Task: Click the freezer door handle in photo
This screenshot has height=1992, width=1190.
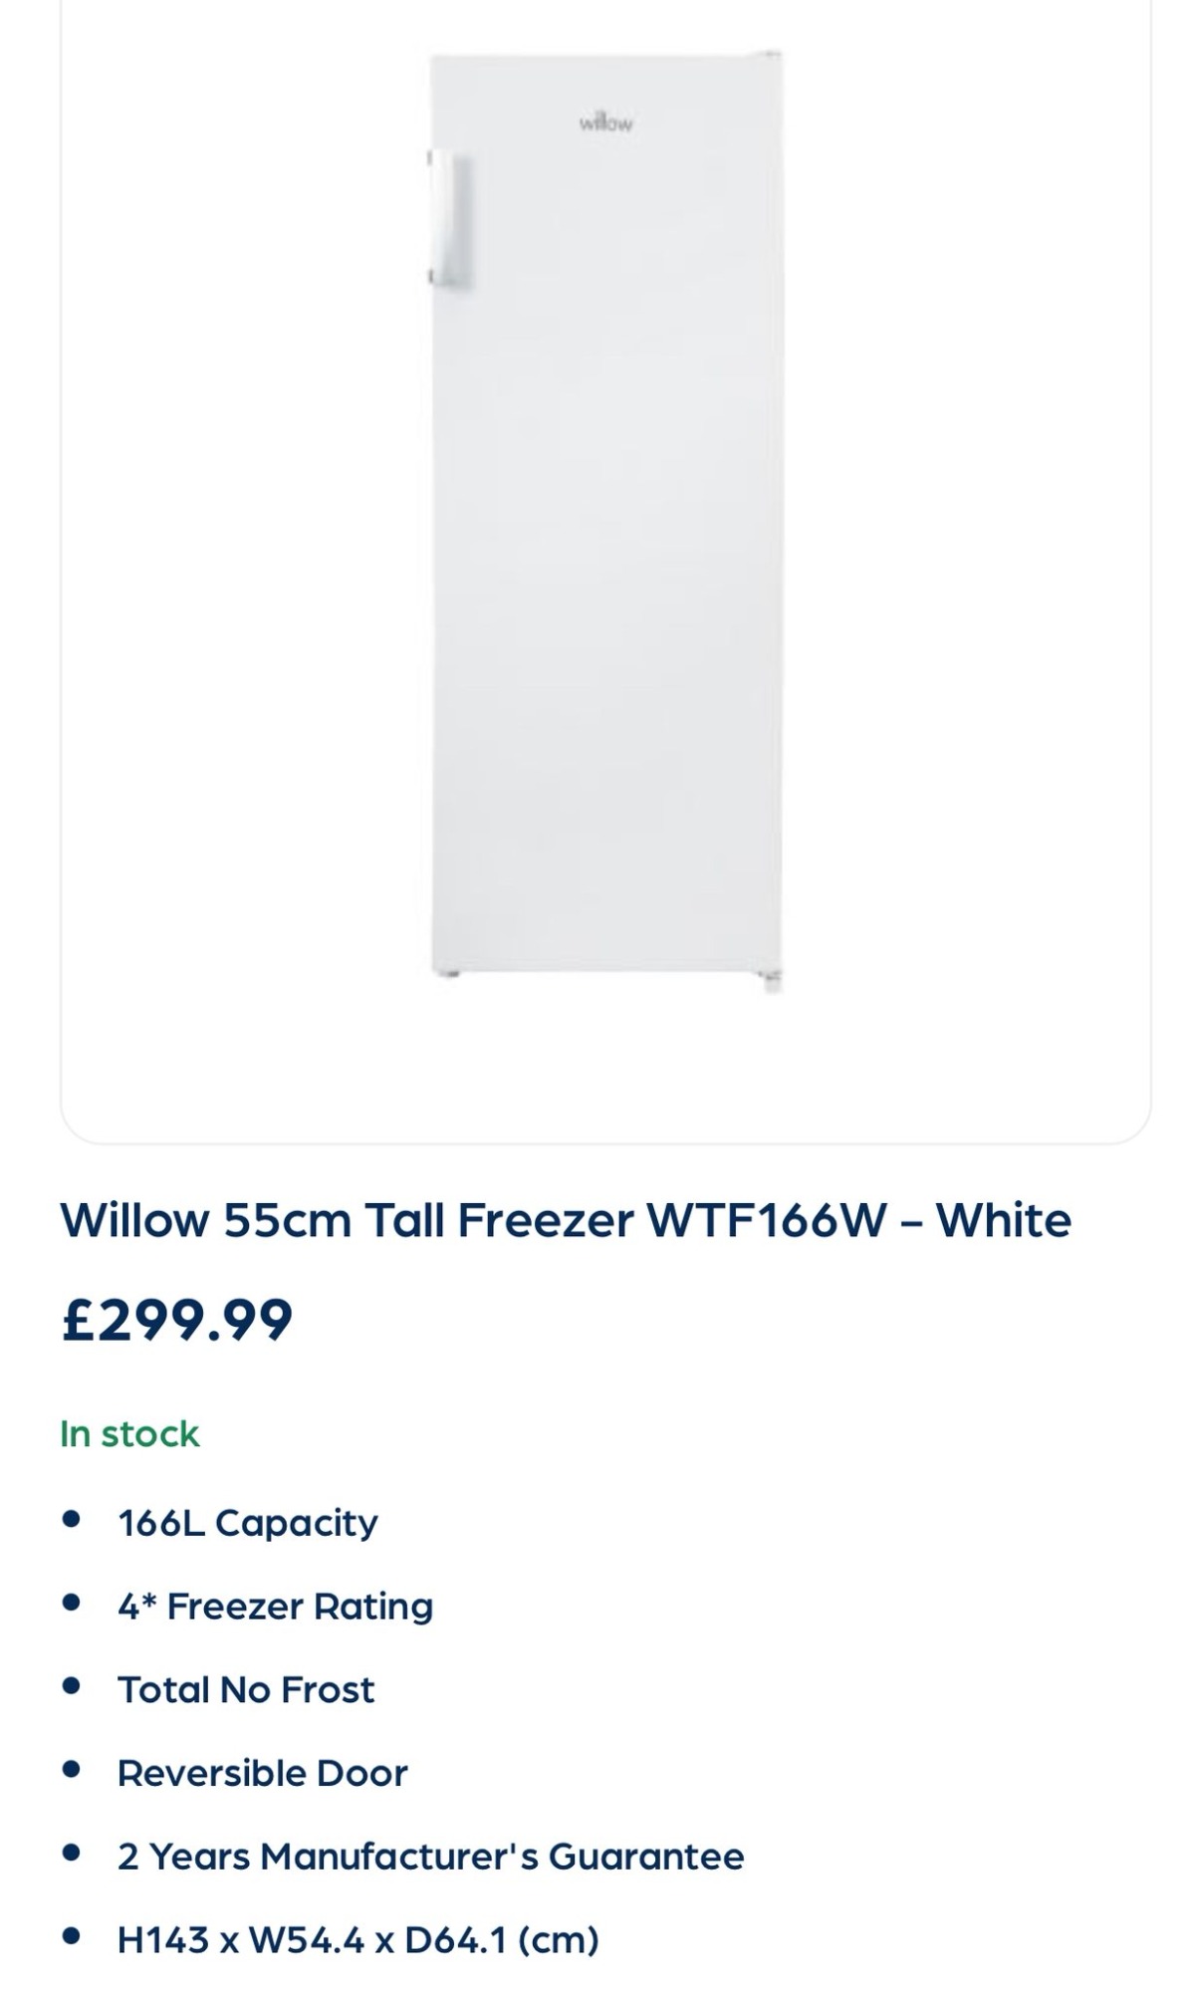Action: (449, 219)
